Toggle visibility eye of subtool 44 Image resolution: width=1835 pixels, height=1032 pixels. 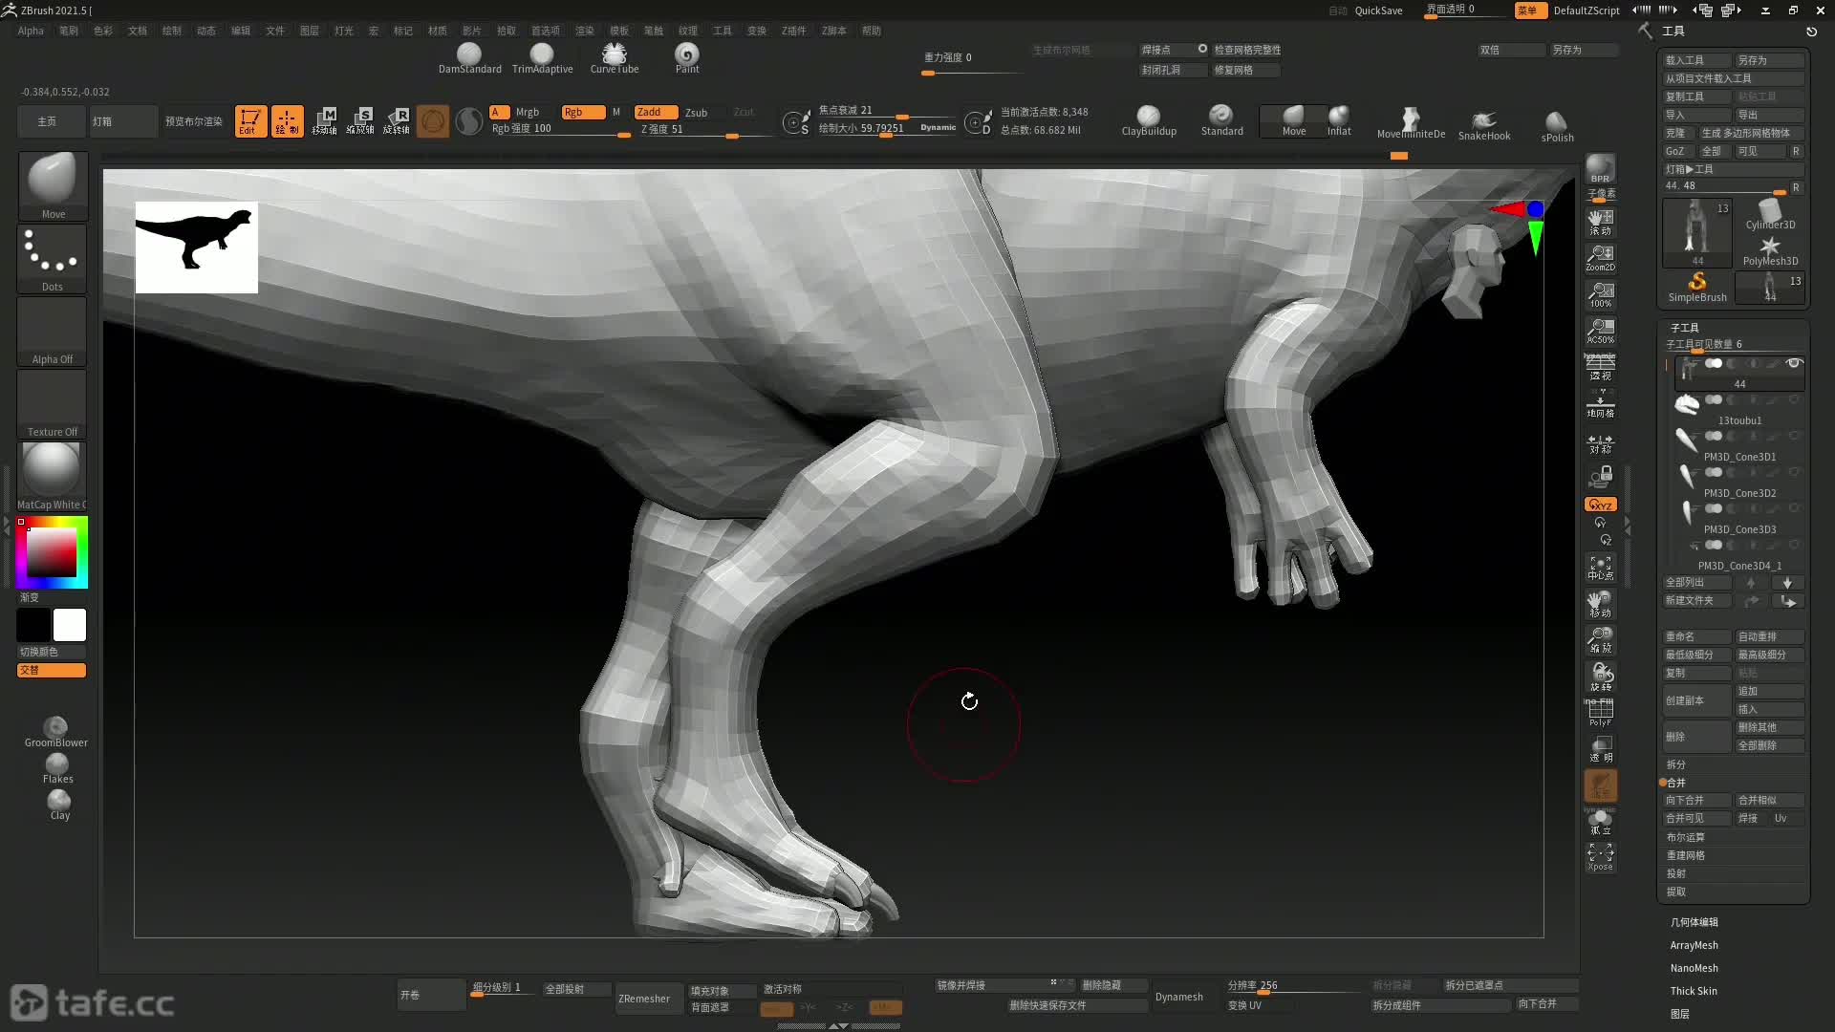point(1794,363)
